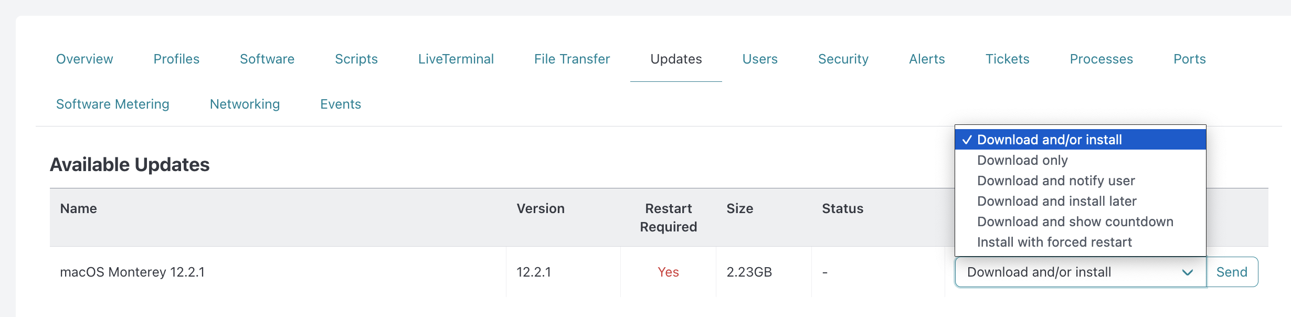
Task: Open the Overview tab
Action: tap(84, 59)
